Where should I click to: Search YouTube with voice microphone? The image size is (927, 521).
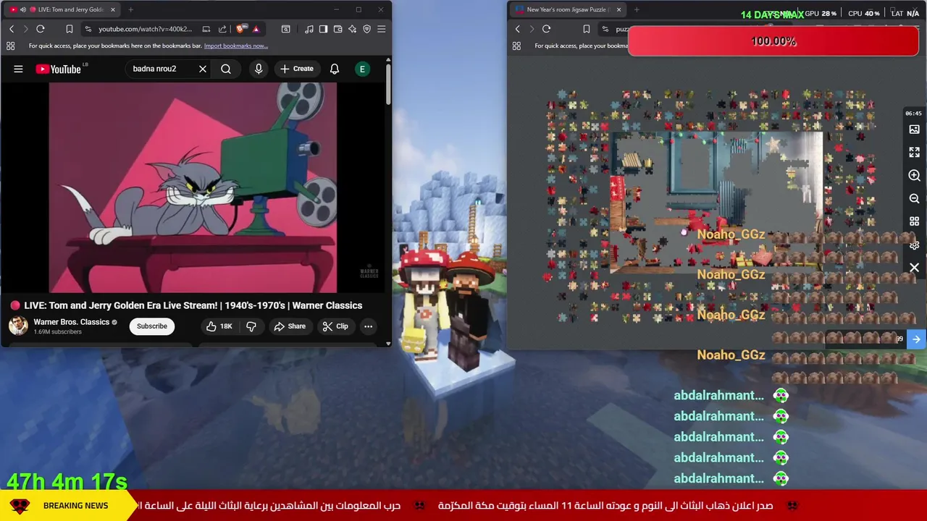[x=259, y=69]
